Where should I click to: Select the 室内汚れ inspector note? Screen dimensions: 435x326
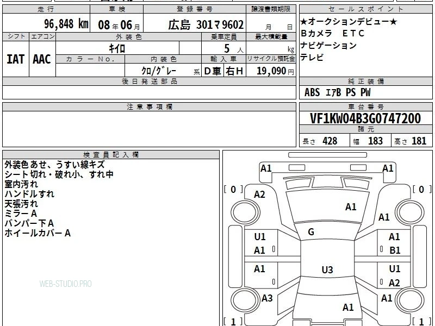point(21,184)
